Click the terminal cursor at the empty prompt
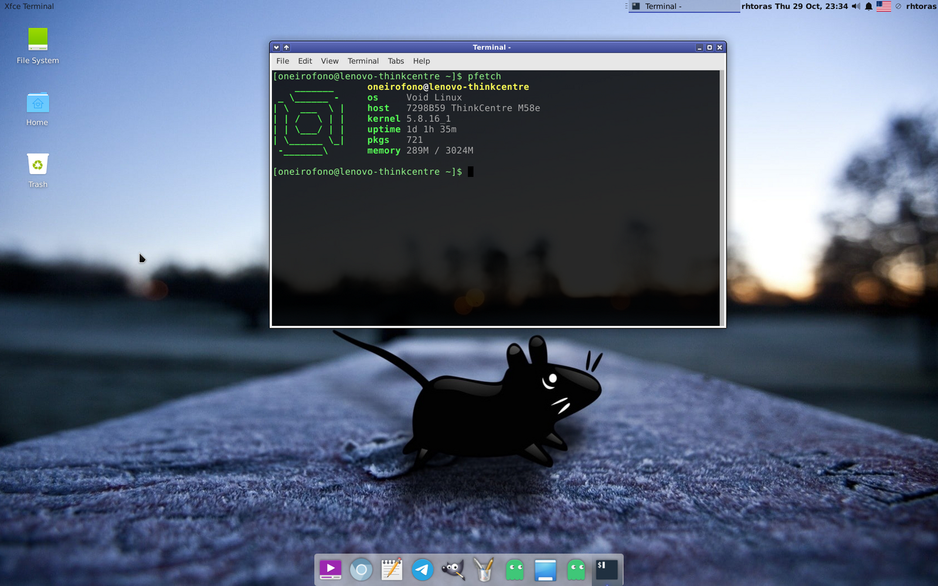The image size is (938, 586). 470,172
